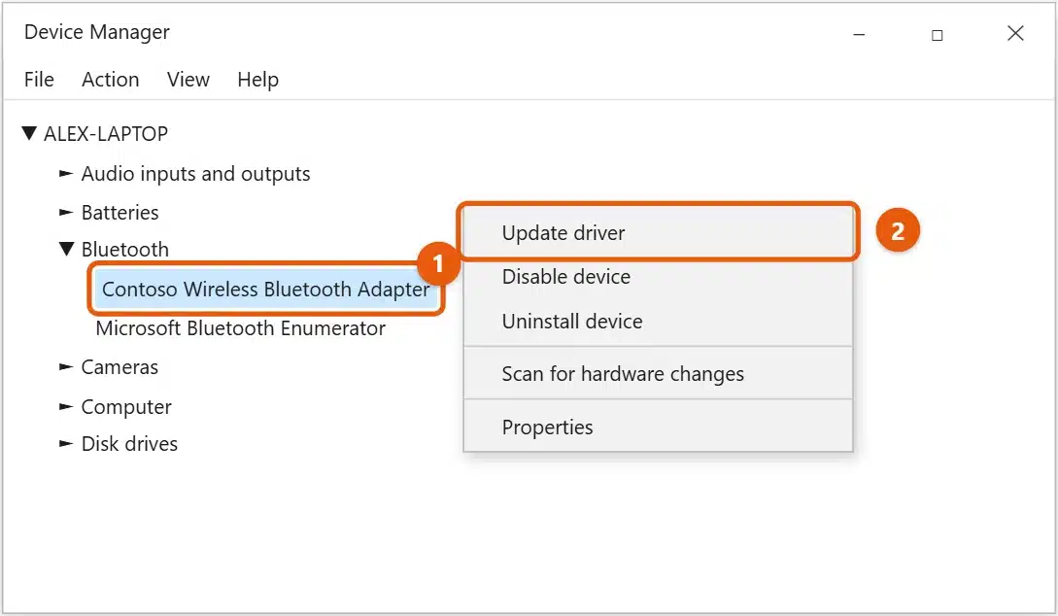Expand the Batteries category arrow
Image resolution: width=1058 pixels, height=616 pixels.
tap(65, 213)
